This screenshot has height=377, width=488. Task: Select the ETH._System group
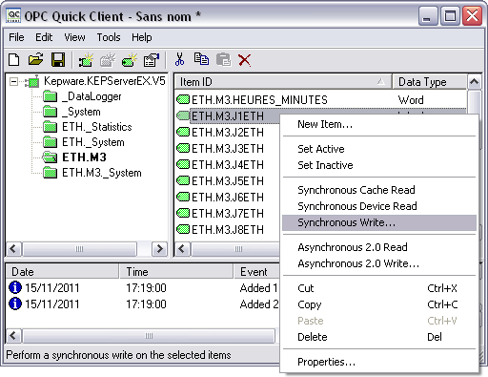(93, 142)
